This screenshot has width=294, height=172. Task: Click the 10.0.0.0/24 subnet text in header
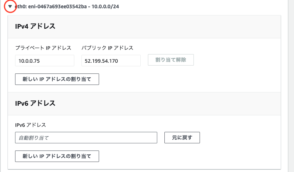(105, 6)
